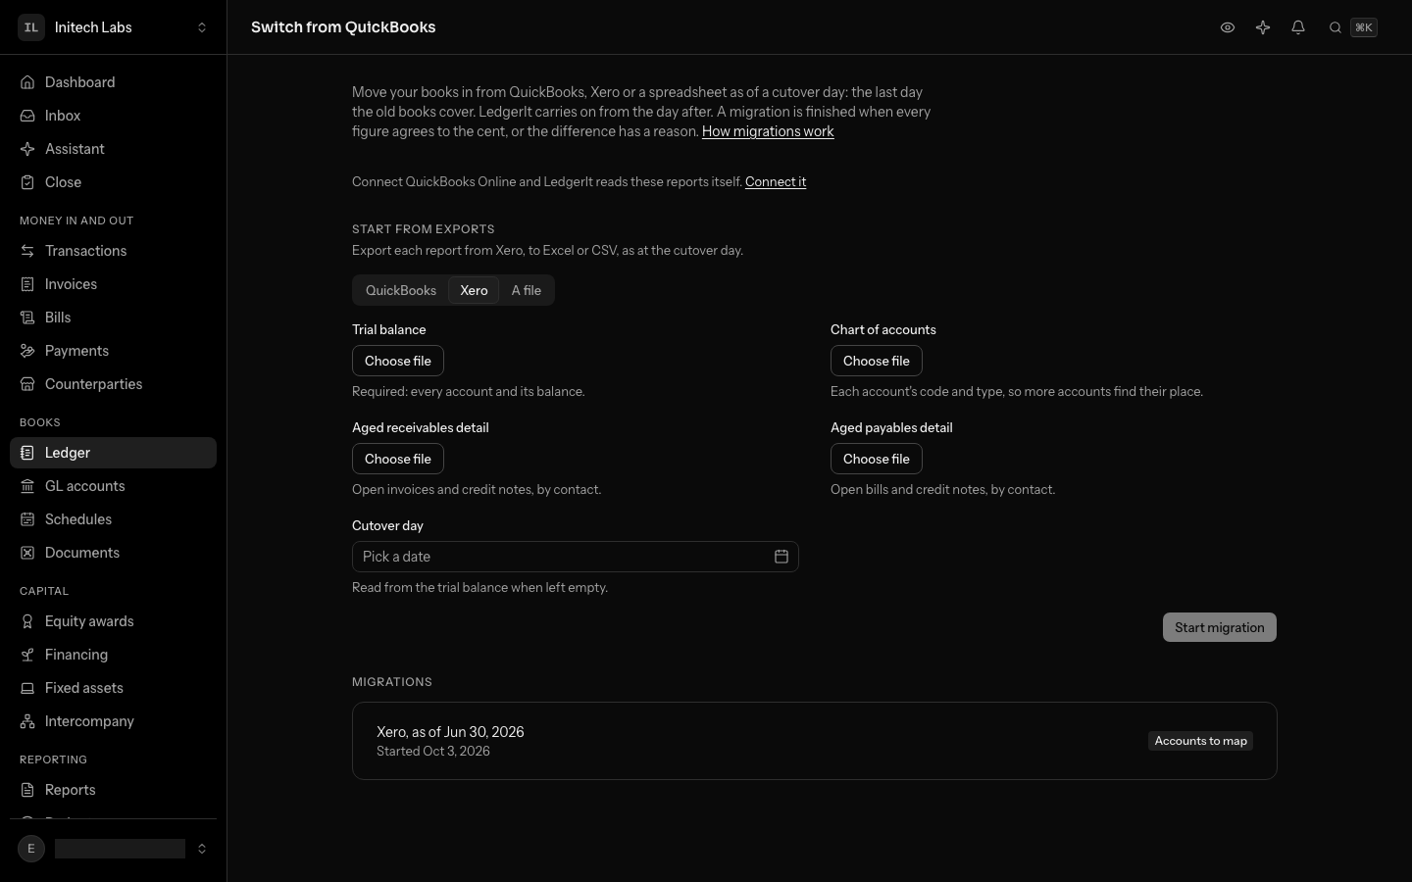
Task: Open notifications bell icon
Action: (x=1297, y=27)
